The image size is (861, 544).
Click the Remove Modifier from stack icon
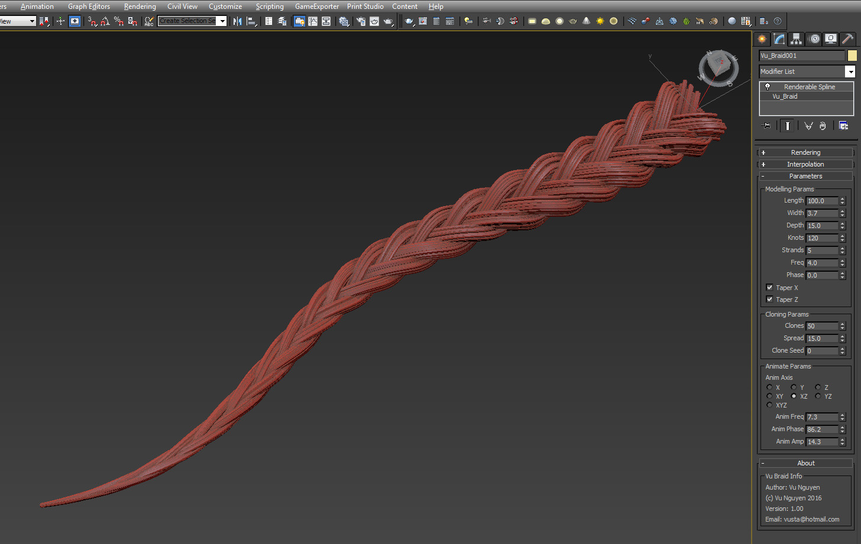pyautogui.click(x=823, y=125)
